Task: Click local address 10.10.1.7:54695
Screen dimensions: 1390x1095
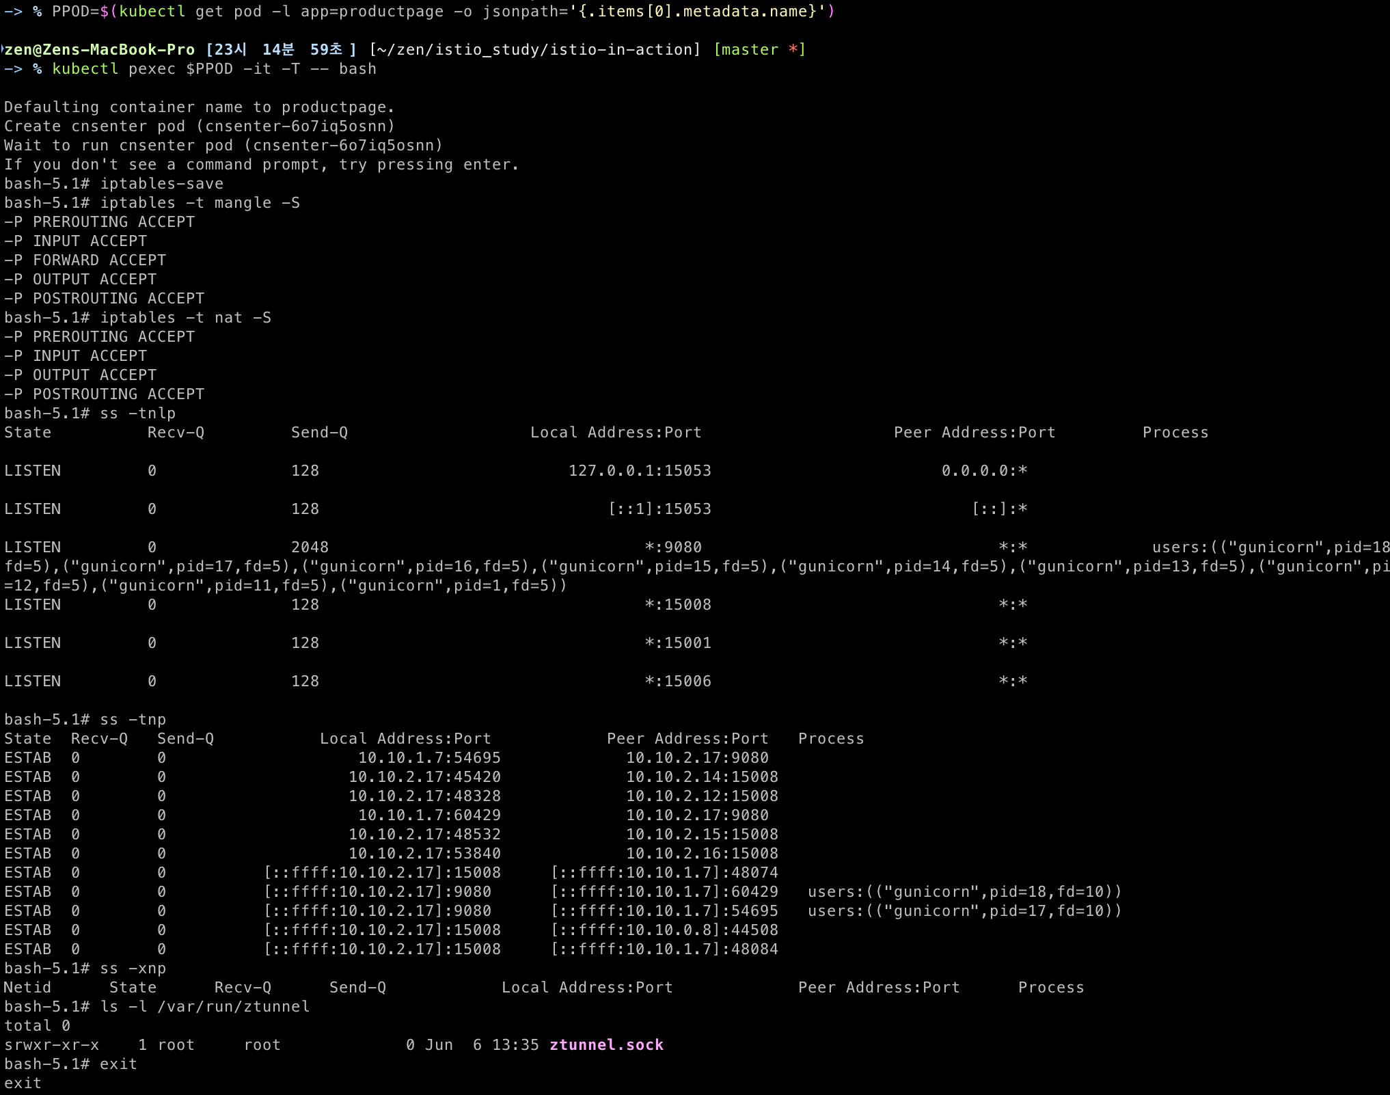Action: click(x=429, y=758)
